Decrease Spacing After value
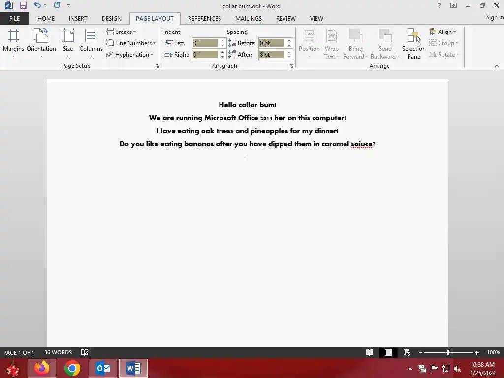The height and width of the screenshot is (378, 504). 289,57
